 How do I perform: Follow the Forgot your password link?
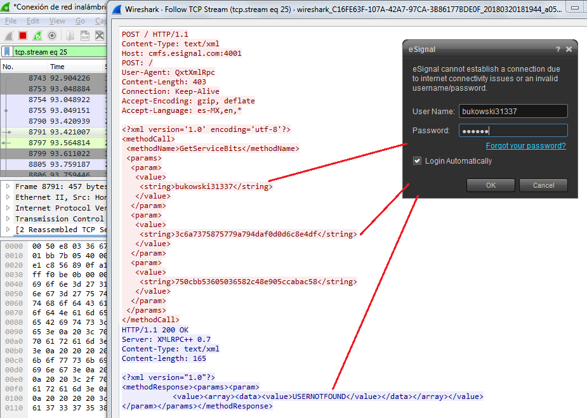[x=525, y=145]
